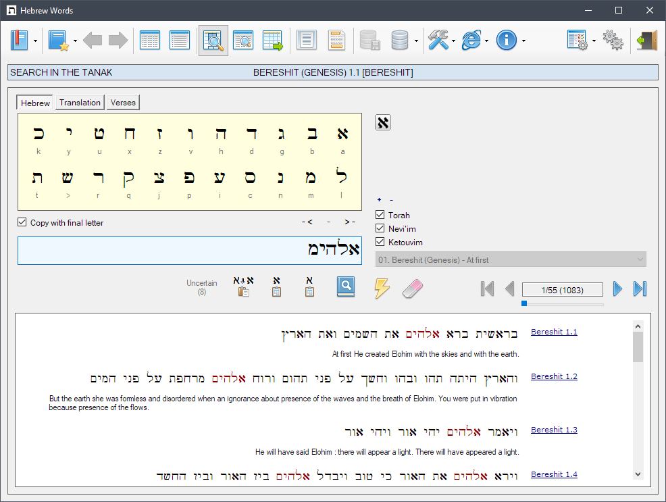
Task: Toggle the Copy with final letter checkbox
Action: tap(22, 222)
